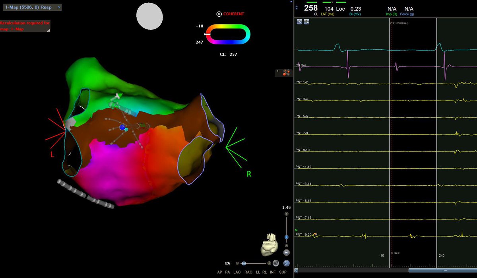Click the CL: 257 label under color bar
Image resolution: width=477 pixels, height=278 pixels.
(228, 54)
